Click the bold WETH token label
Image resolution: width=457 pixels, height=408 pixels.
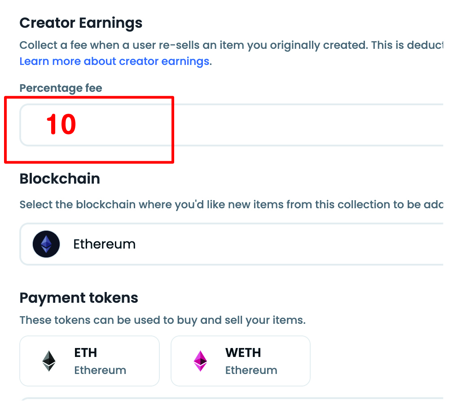click(x=243, y=352)
